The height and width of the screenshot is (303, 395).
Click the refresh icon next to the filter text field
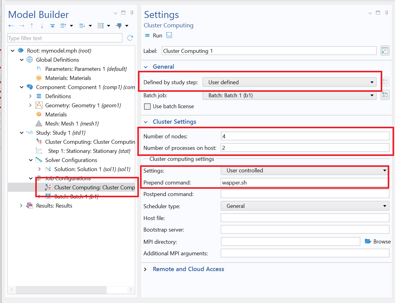pyautogui.click(x=130, y=38)
